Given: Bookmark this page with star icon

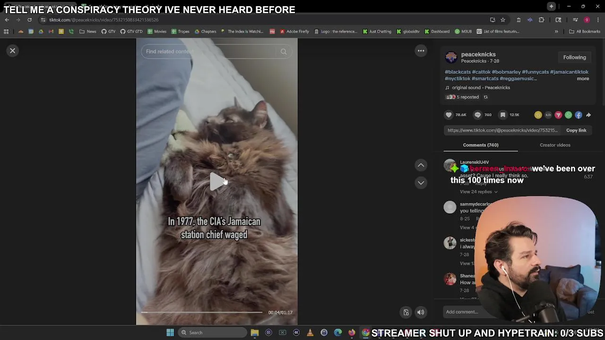Looking at the screenshot, I should [x=503, y=20].
